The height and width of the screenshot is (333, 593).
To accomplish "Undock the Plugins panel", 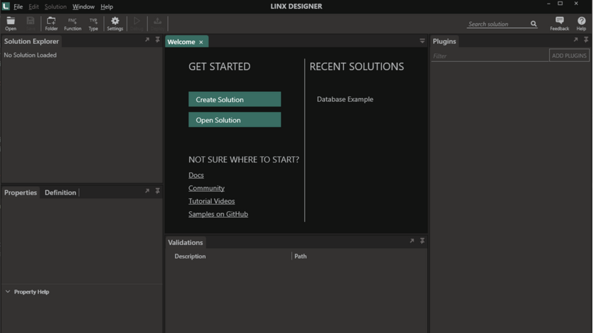I will pyautogui.click(x=576, y=40).
